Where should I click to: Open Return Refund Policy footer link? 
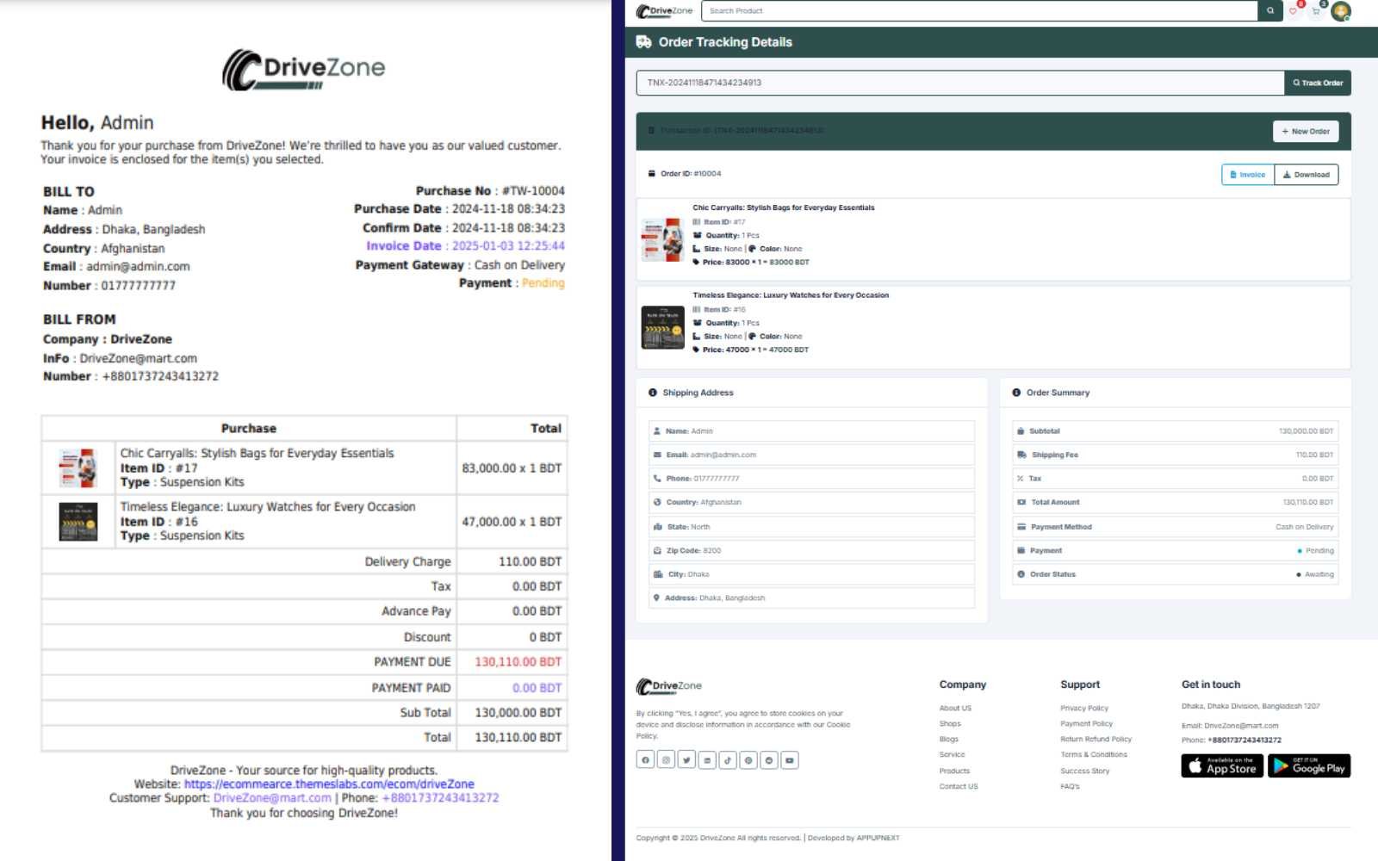(x=1096, y=740)
